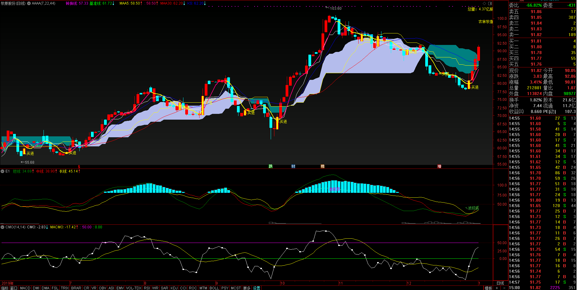Switch to PSY indicator
The width and height of the screenshot is (577, 290).
[x=225, y=288]
